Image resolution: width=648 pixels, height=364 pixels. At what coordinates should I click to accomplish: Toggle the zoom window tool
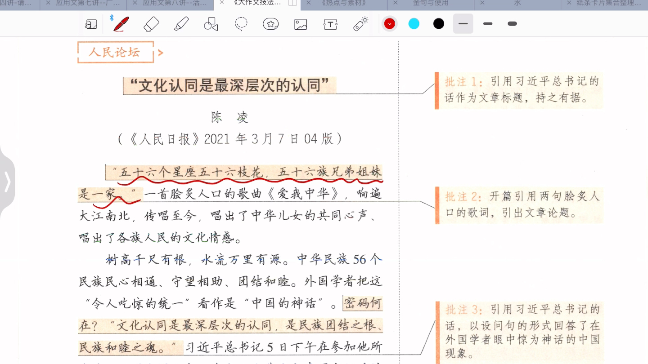coord(91,24)
